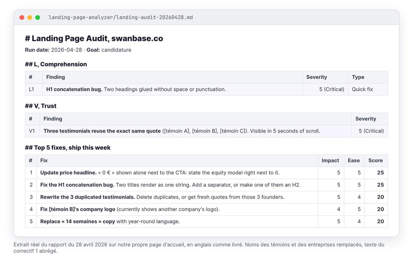Close the window with the red button
The image size is (413, 257).
[22, 17]
